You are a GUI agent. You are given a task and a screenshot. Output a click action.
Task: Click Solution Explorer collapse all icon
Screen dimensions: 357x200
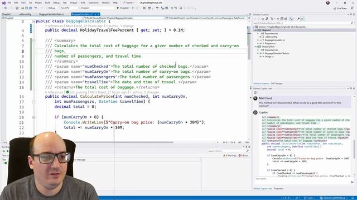(x=282, y=19)
